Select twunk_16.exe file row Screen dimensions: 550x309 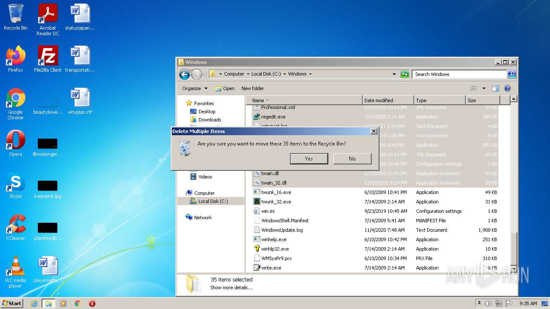[x=376, y=192]
